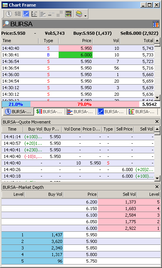
Task: Click buy volume 1,317 at price 5.800
Action: click(x=57, y=254)
